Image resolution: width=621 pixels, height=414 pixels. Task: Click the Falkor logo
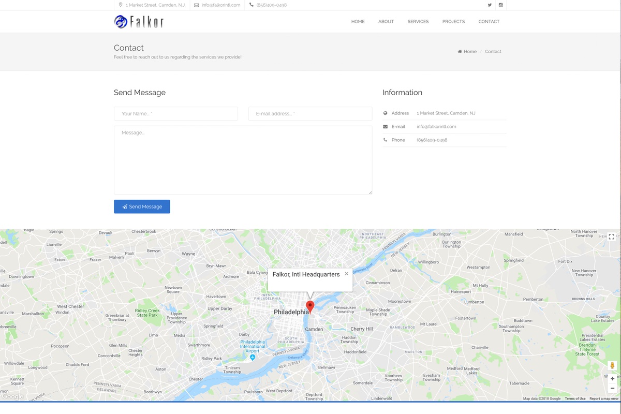tap(139, 22)
